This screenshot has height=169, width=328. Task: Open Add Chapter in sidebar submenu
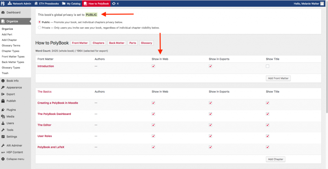pyautogui.click(x=9, y=40)
